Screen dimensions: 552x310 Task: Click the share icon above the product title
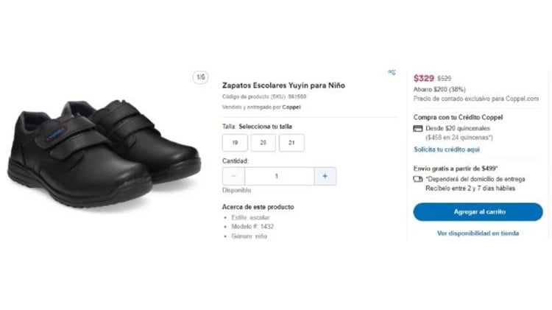pyautogui.click(x=392, y=72)
